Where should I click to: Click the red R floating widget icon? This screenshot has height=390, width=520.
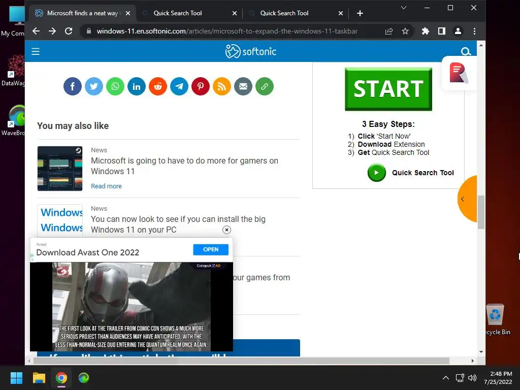(x=459, y=73)
